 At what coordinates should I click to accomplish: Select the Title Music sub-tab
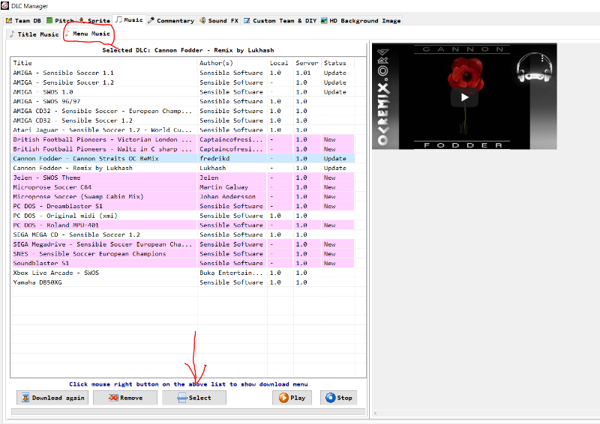coord(34,34)
